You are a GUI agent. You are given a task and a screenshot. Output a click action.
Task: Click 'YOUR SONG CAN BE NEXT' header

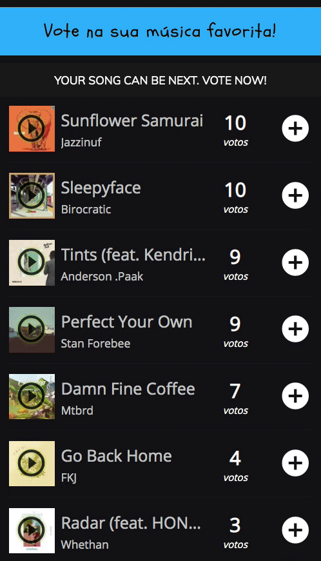pos(160,80)
